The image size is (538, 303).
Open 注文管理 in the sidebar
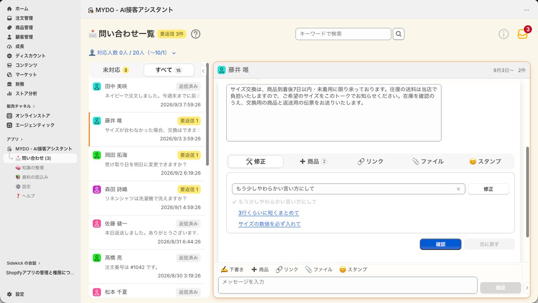click(x=24, y=18)
